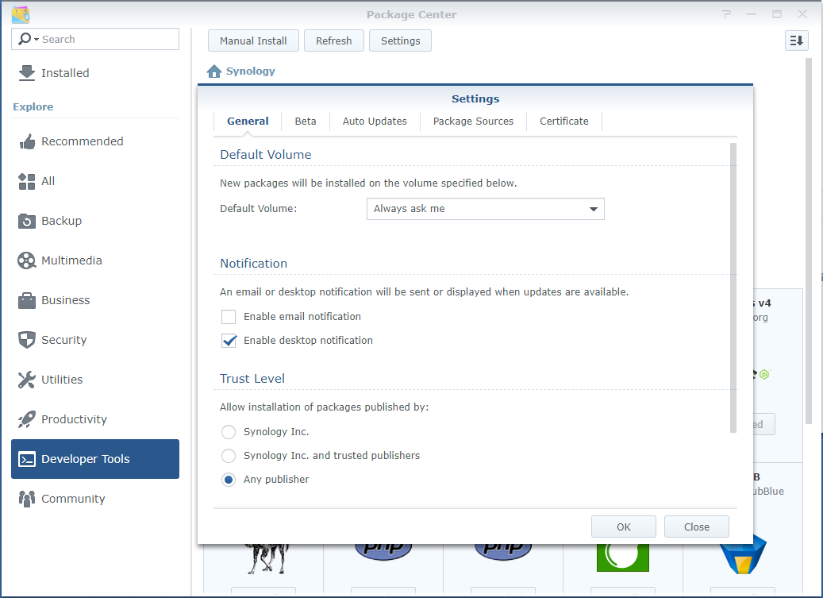The width and height of the screenshot is (823, 598).
Task: Click the Synology breadcrumb link
Action: coord(250,71)
